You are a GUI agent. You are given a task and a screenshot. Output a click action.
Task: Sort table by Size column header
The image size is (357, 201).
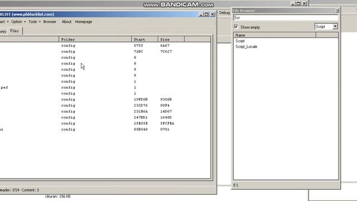pyautogui.click(x=171, y=40)
